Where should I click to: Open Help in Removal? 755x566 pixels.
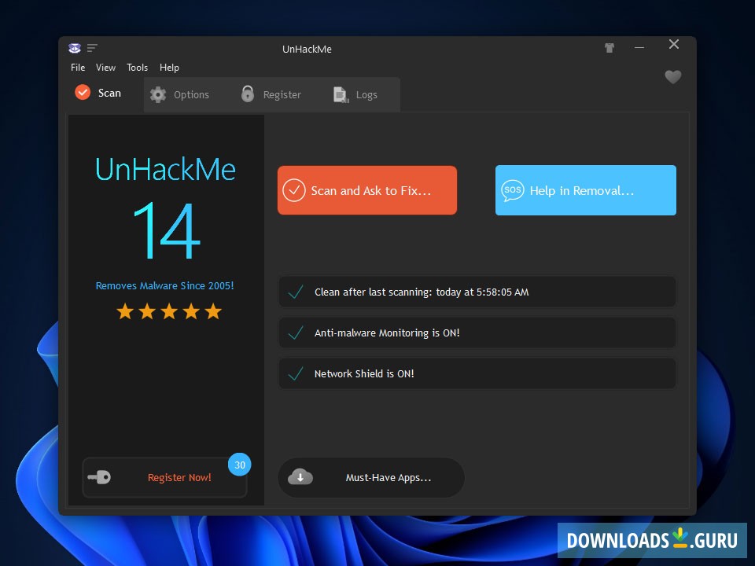point(585,190)
